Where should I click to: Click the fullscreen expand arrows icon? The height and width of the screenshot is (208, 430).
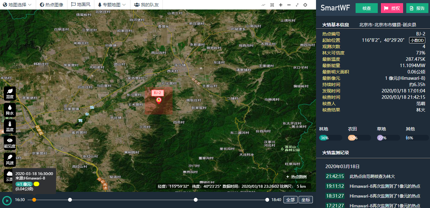297,5
